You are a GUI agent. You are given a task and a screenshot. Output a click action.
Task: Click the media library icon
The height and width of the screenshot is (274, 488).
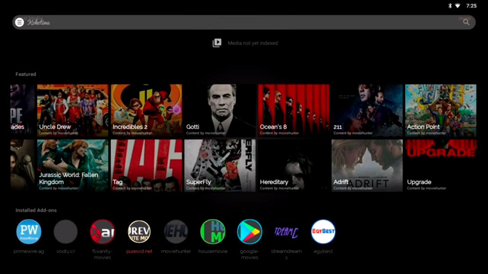pos(217,43)
